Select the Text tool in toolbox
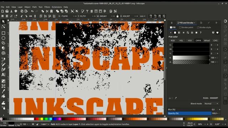Image resolution: width=228 pixels, height=128 pixels. point(3,75)
